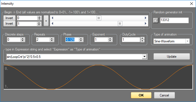Click the Cancel button
Viewport: 196px width, 102px height.
164,95
